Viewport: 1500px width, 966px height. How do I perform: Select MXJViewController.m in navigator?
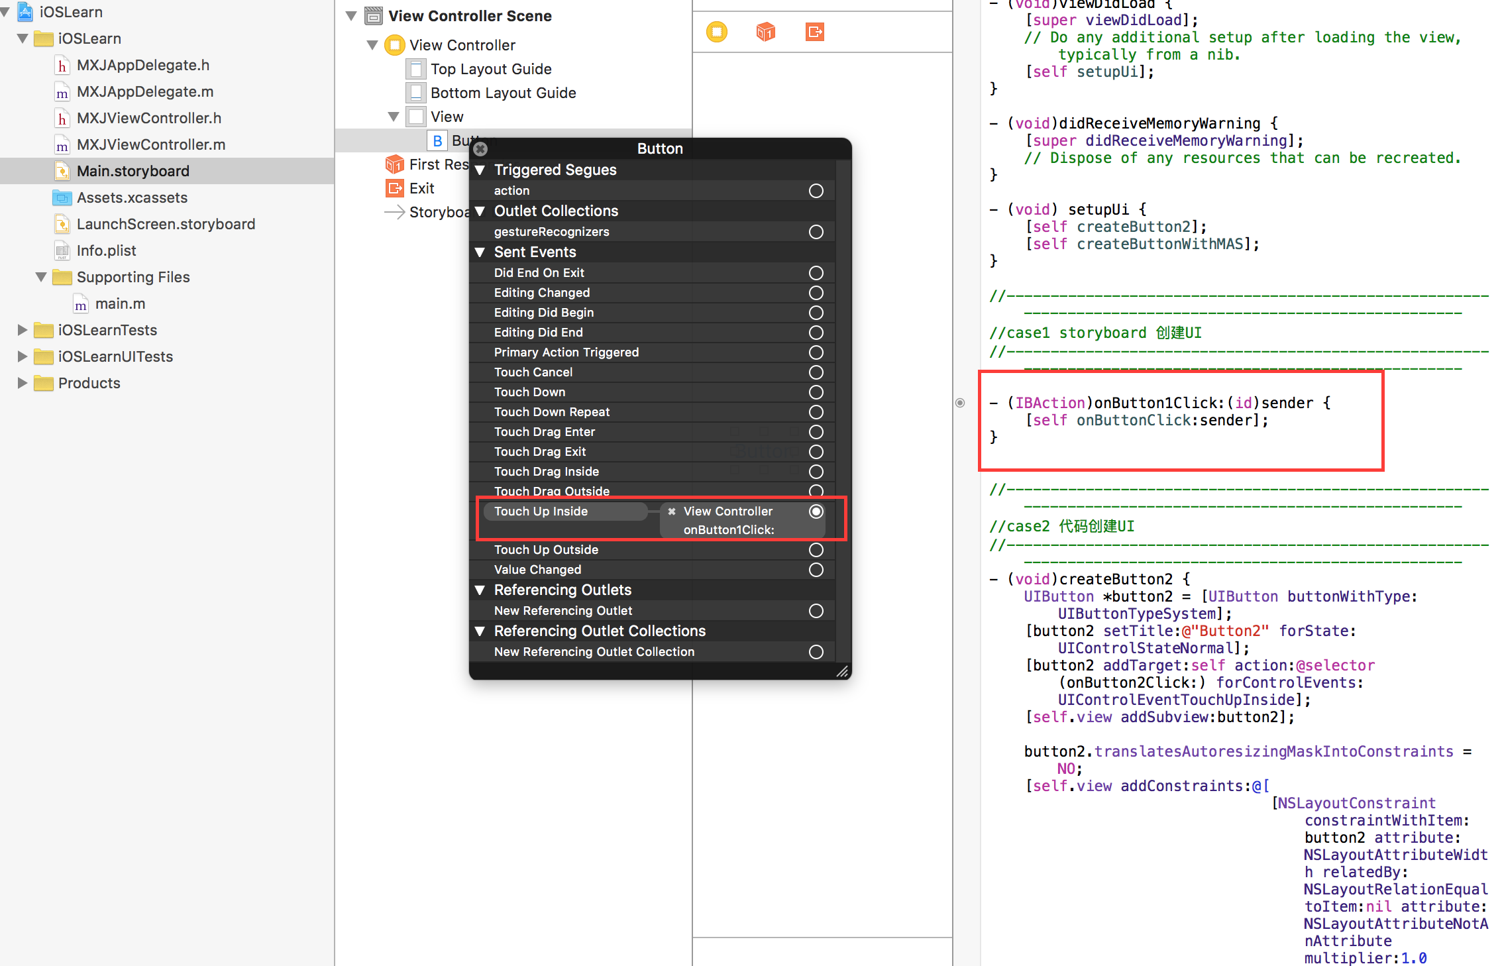click(150, 144)
